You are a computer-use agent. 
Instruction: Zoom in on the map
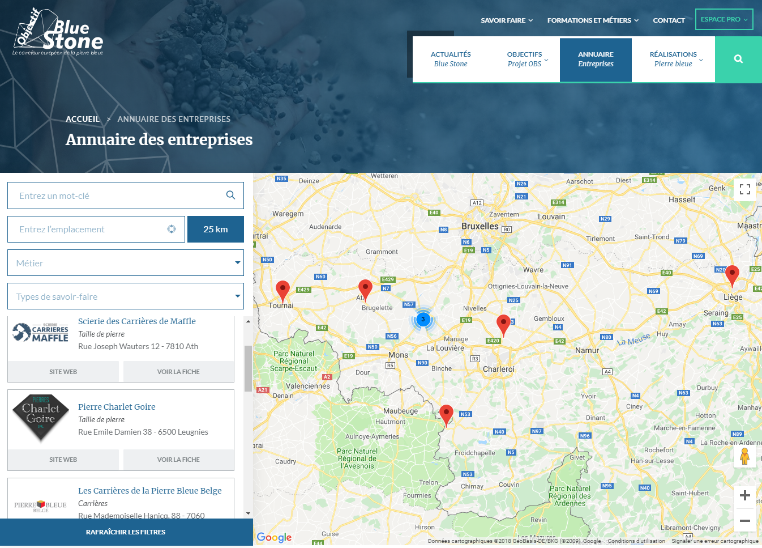(745, 495)
